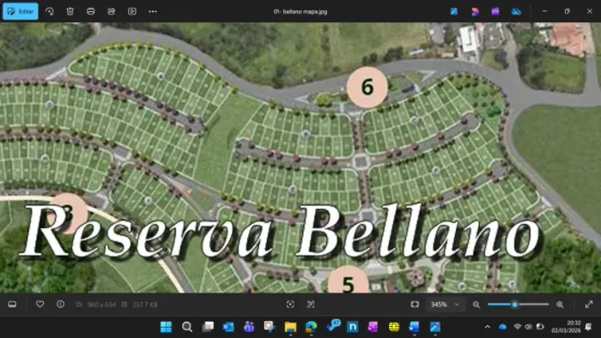
Task: Click the 960 x 634 dimensions text
Action: pyautogui.click(x=101, y=305)
